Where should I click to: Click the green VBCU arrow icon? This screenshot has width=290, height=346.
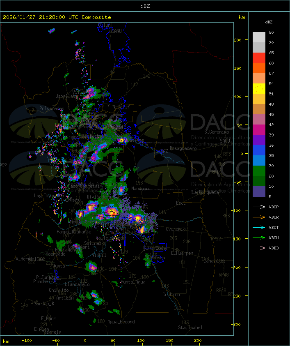(x=259, y=238)
